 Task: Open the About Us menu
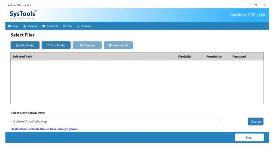[52, 26]
